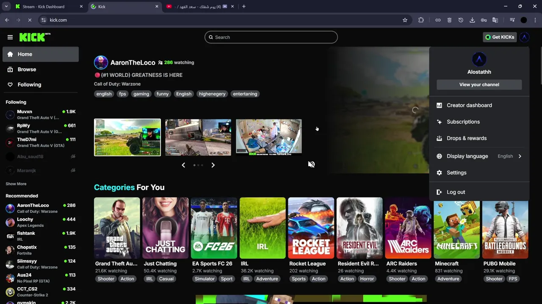This screenshot has height=304, width=542.
Task: Open Browse in sidebar
Action: [41, 69]
